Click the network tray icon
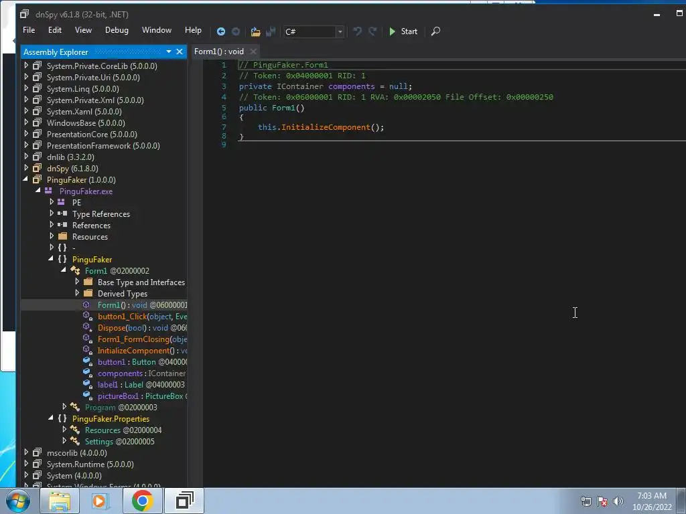The height and width of the screenshot is (514, 686). pyautogui.click(x=586, y=501)
